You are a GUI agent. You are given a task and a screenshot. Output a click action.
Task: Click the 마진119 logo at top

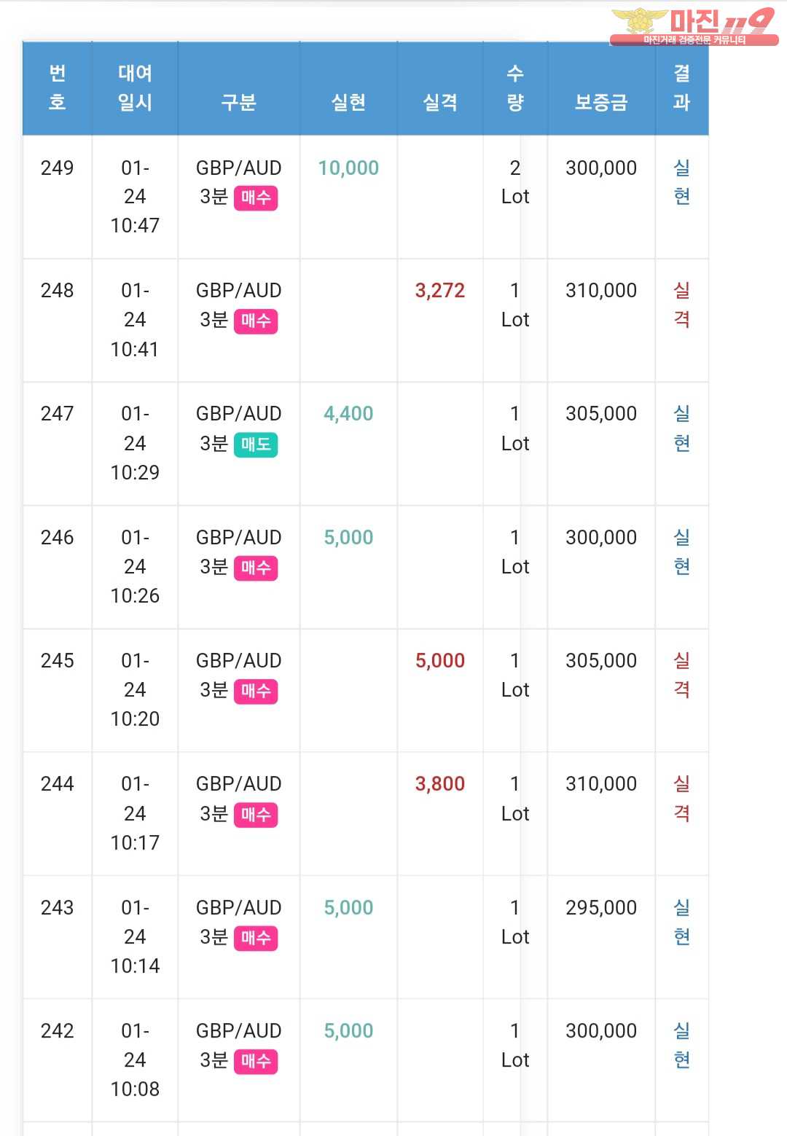pos(694,26)
